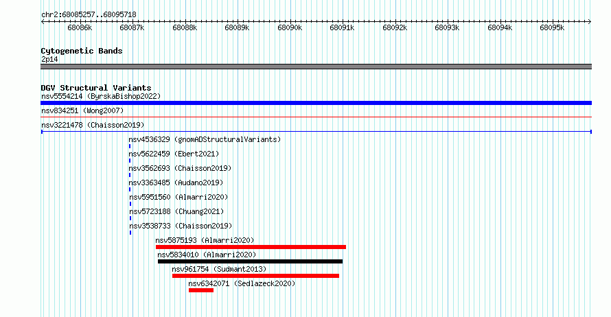Select the thin red nsv834251 line
Viewport: 611px width, 317px height.
pos(316,117)
